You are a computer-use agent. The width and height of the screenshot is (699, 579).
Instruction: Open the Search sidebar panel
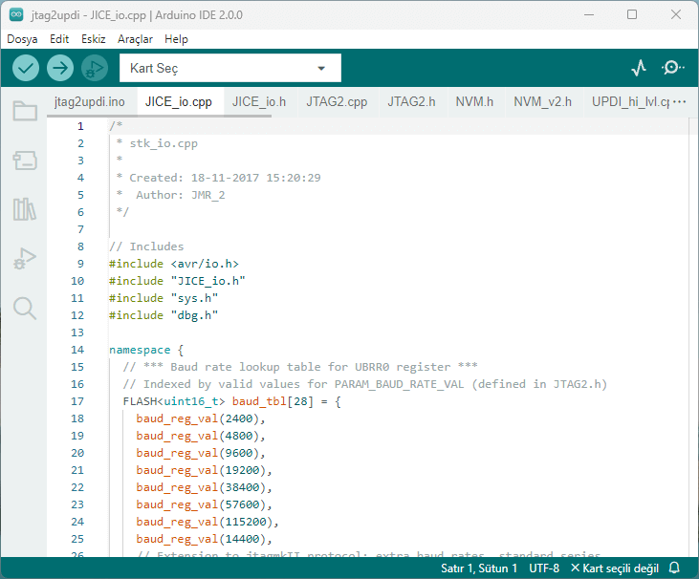(25, 309)
